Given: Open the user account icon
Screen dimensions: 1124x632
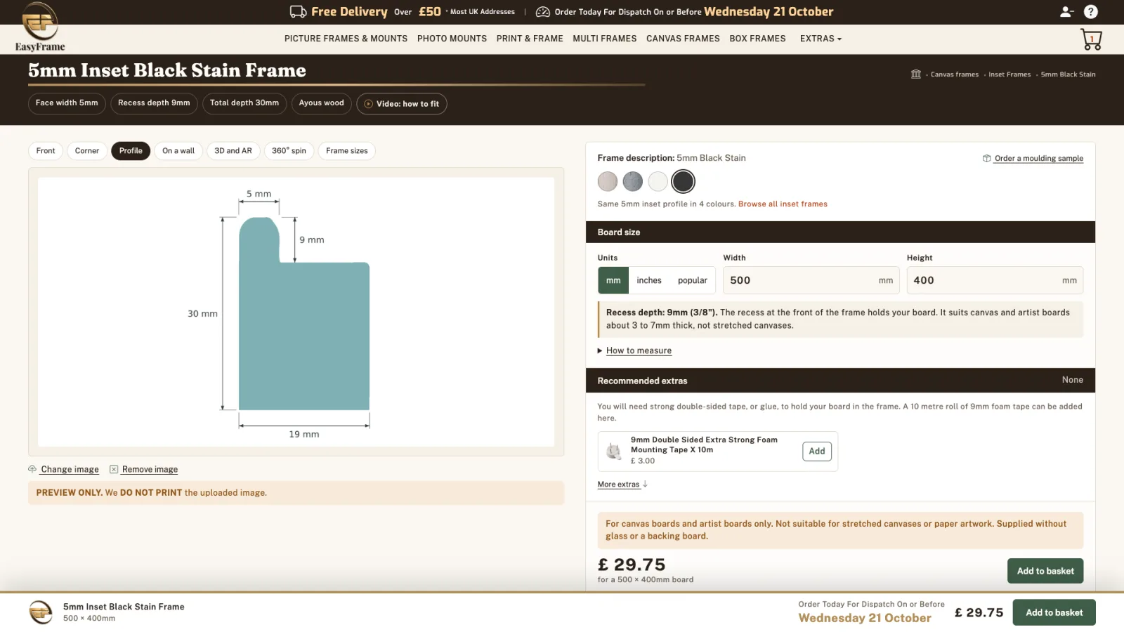Looking at the screenshot, I should 1066,11.
